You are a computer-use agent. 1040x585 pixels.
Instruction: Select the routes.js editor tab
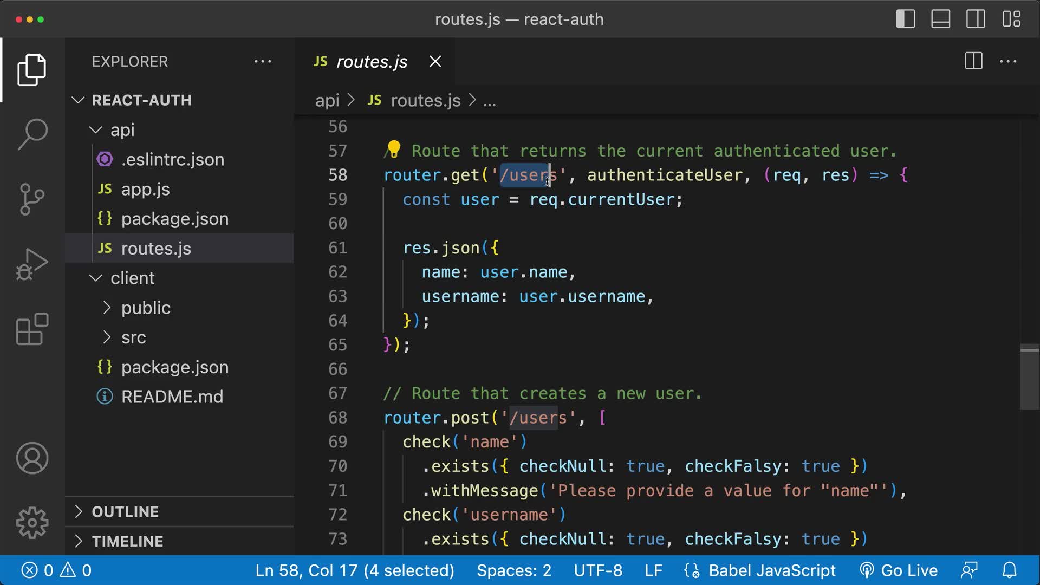pos(371,61)
